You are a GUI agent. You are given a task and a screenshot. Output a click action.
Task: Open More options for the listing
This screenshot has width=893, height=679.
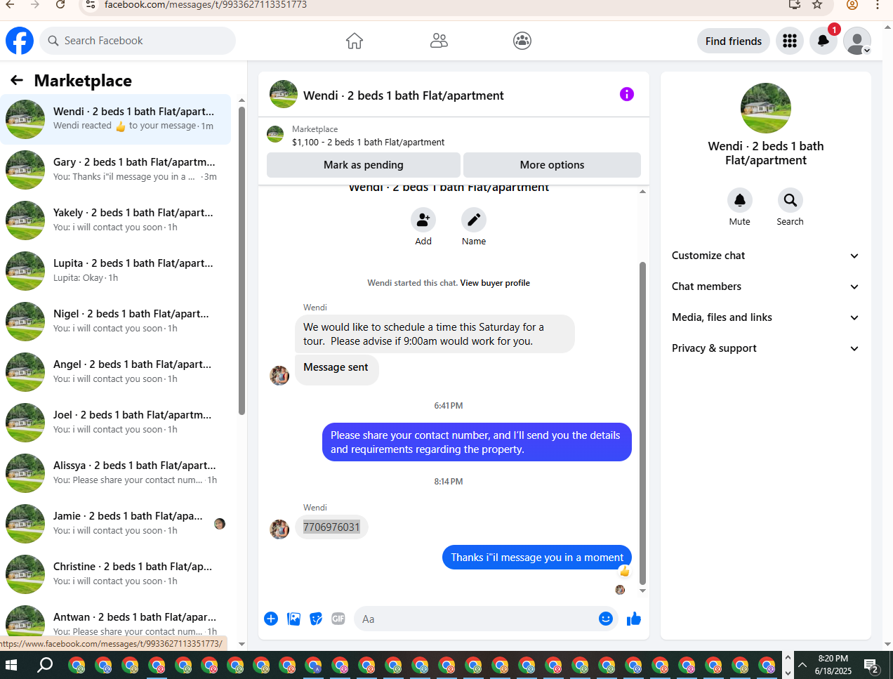[552, 165]
